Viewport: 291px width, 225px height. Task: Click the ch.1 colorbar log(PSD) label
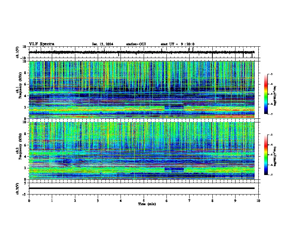coord(275,96)
